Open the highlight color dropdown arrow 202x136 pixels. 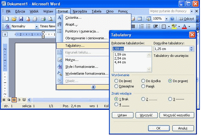[179, 27]
